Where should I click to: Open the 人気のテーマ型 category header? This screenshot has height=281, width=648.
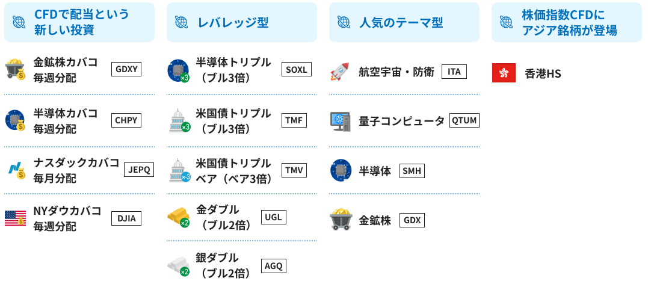[x=404, y=22]
